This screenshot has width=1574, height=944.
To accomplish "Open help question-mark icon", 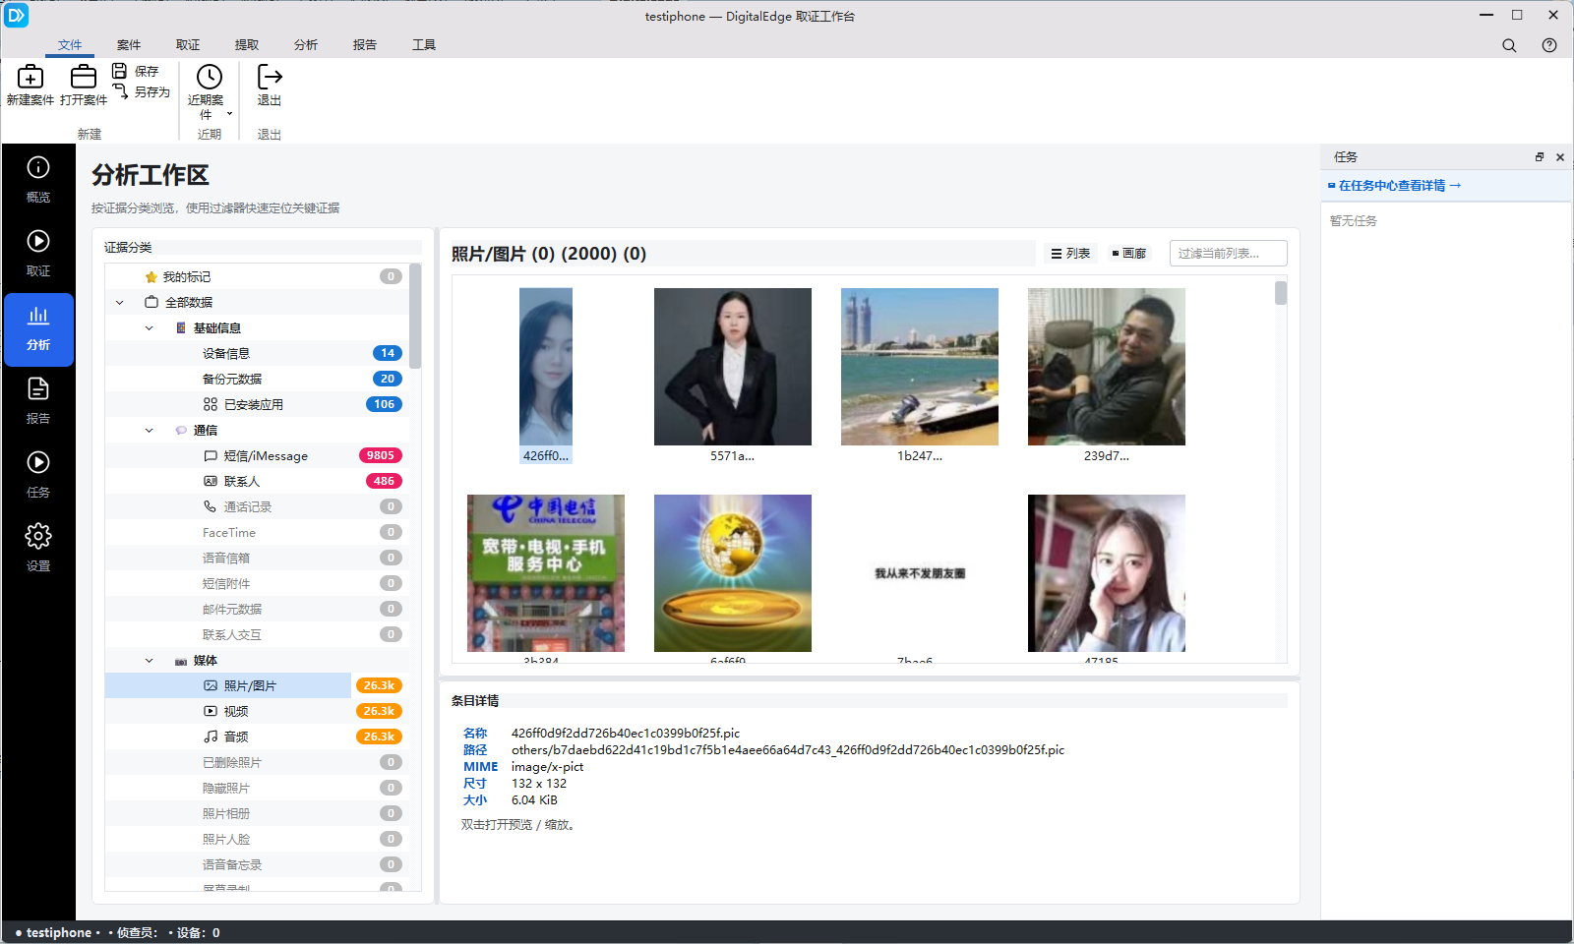I will (x=1549, y=45).
